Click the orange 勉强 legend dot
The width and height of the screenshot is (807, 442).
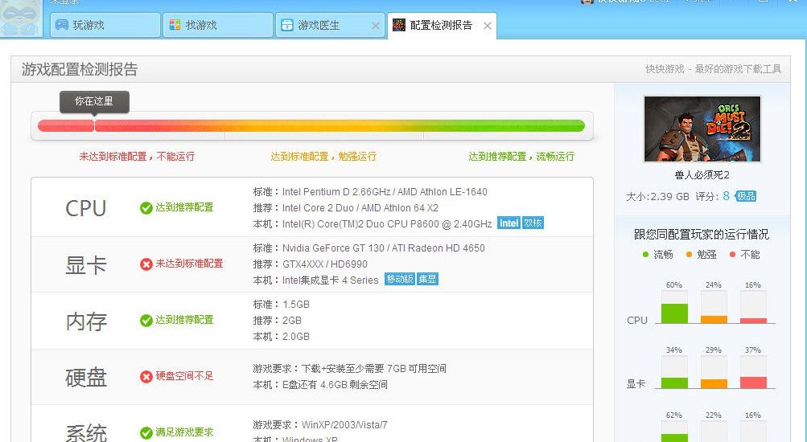689,255
